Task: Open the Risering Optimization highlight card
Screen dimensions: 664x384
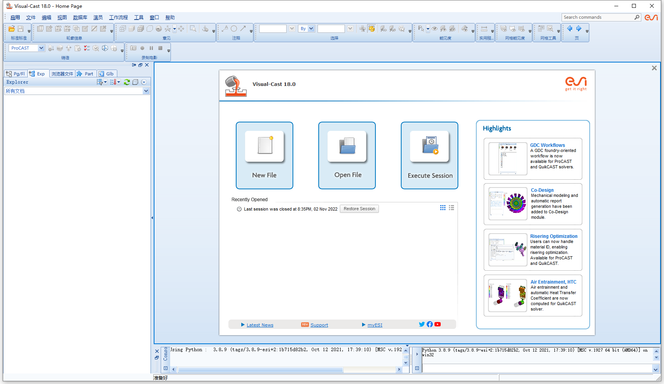Action: click(533, 250)
